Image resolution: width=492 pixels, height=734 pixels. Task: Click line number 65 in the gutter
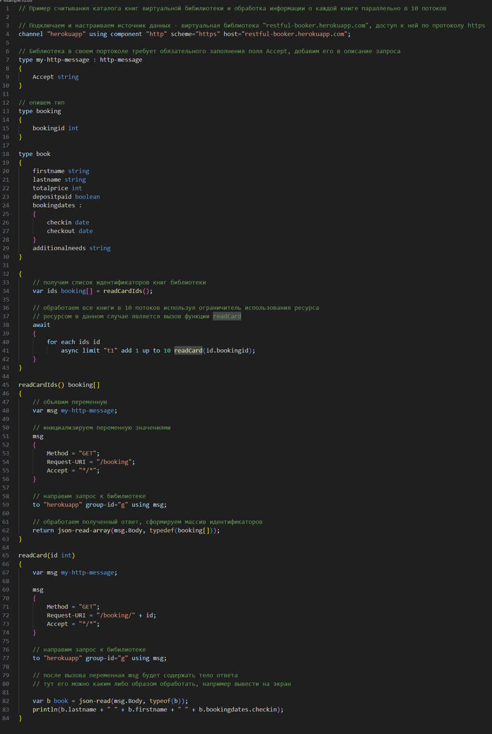coord(6,555)
